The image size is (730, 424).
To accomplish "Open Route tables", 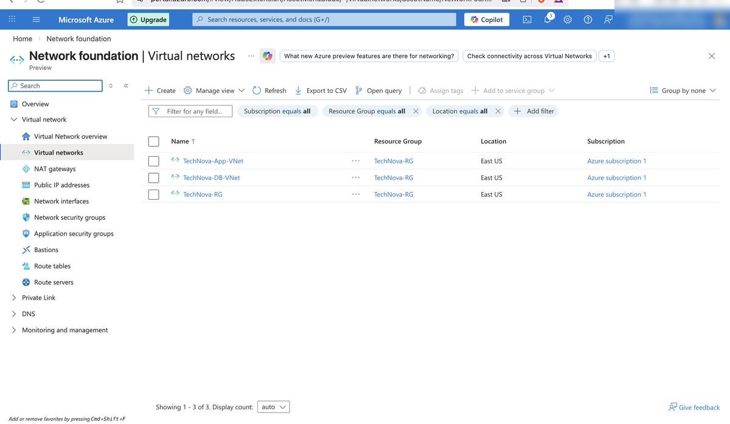I will tap(52, 266).
